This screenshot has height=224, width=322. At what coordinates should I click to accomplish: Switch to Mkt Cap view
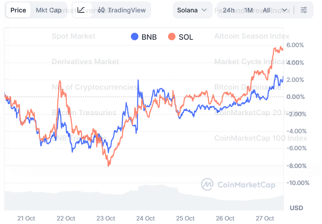(48, 10)
